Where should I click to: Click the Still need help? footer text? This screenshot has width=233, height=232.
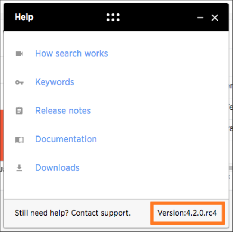[42, 213]
